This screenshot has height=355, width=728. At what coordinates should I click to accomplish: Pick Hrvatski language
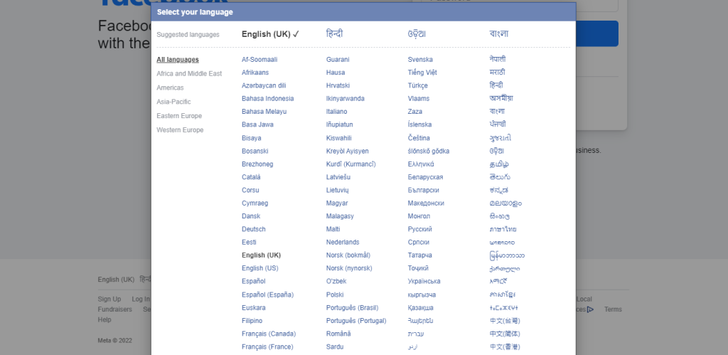click(338, 85)
